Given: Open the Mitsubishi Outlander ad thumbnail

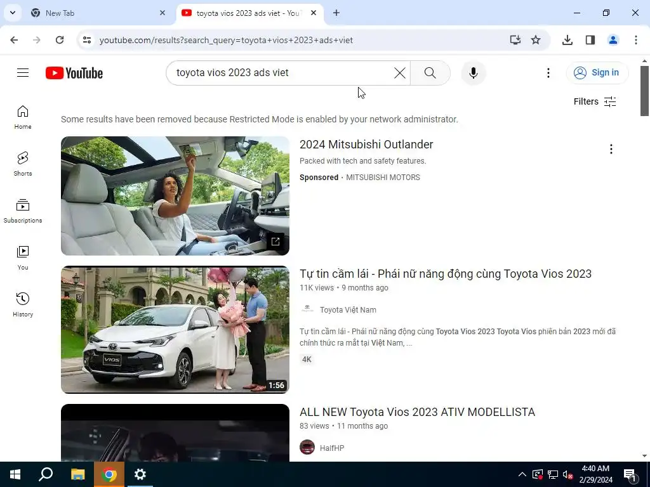Looking at the screenshot, I should (175, 196).
